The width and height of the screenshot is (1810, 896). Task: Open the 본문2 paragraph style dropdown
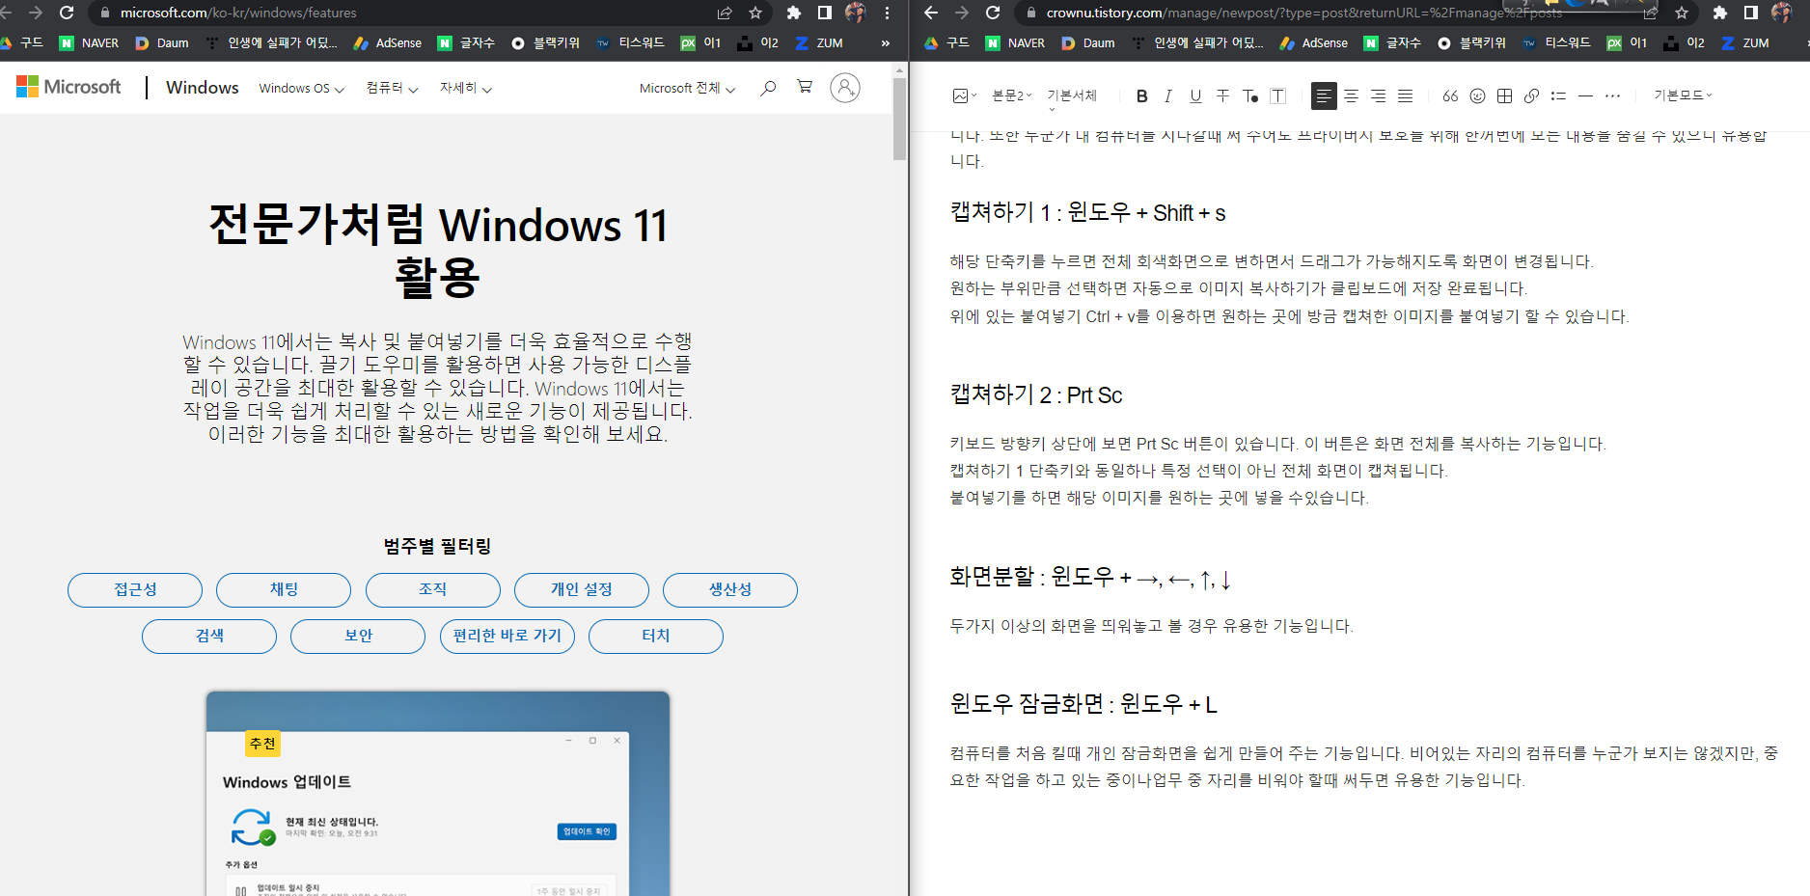[1012, 95]
